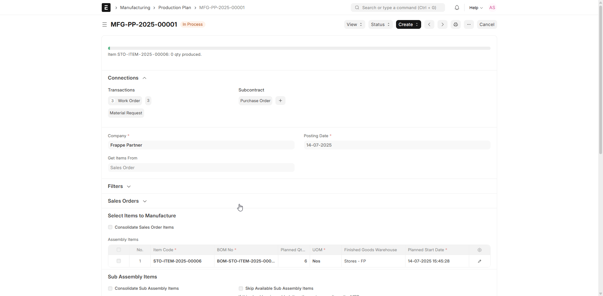603x296 pixels.
Task: Click the print icon
Action: (455, 24)
